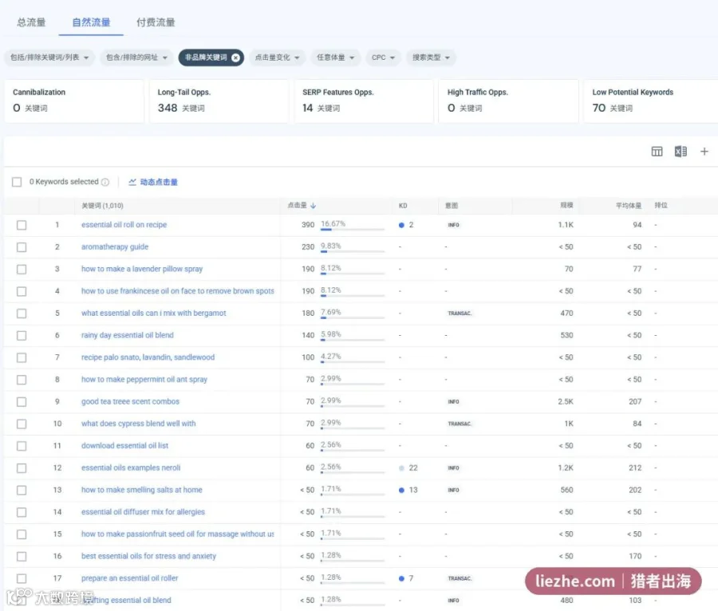Select checkbox for download essential oil list
Image resolution: width=718 pixels, height=611 pixels.
click(x=22, y=446)
